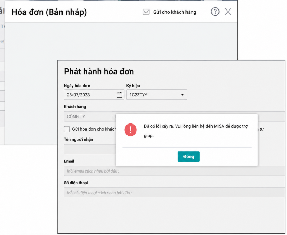
Task: Close the Hóa đơn (Bản nháp) window
Action: click(x=228, y=12)
